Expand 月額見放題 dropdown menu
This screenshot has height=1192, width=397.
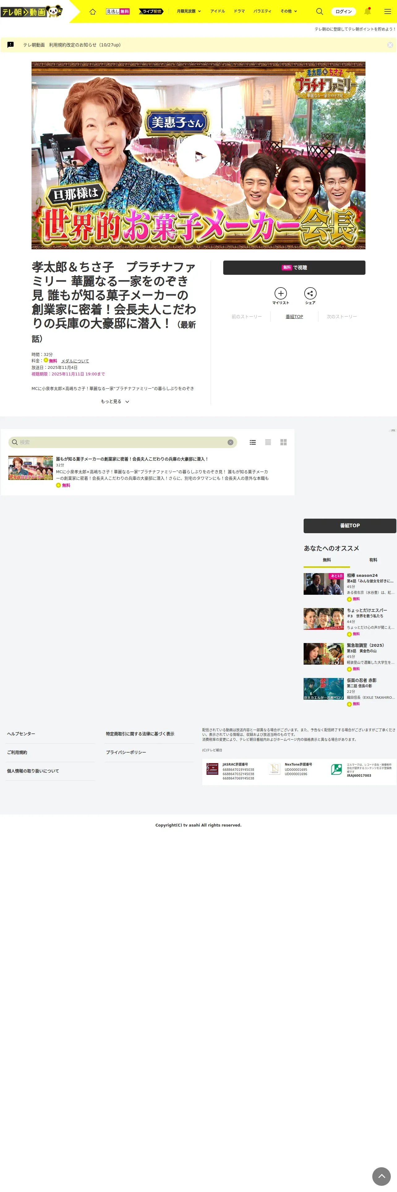[189, 11]
